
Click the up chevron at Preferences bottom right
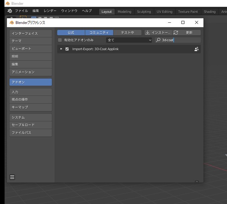click(x=197, y=182)
